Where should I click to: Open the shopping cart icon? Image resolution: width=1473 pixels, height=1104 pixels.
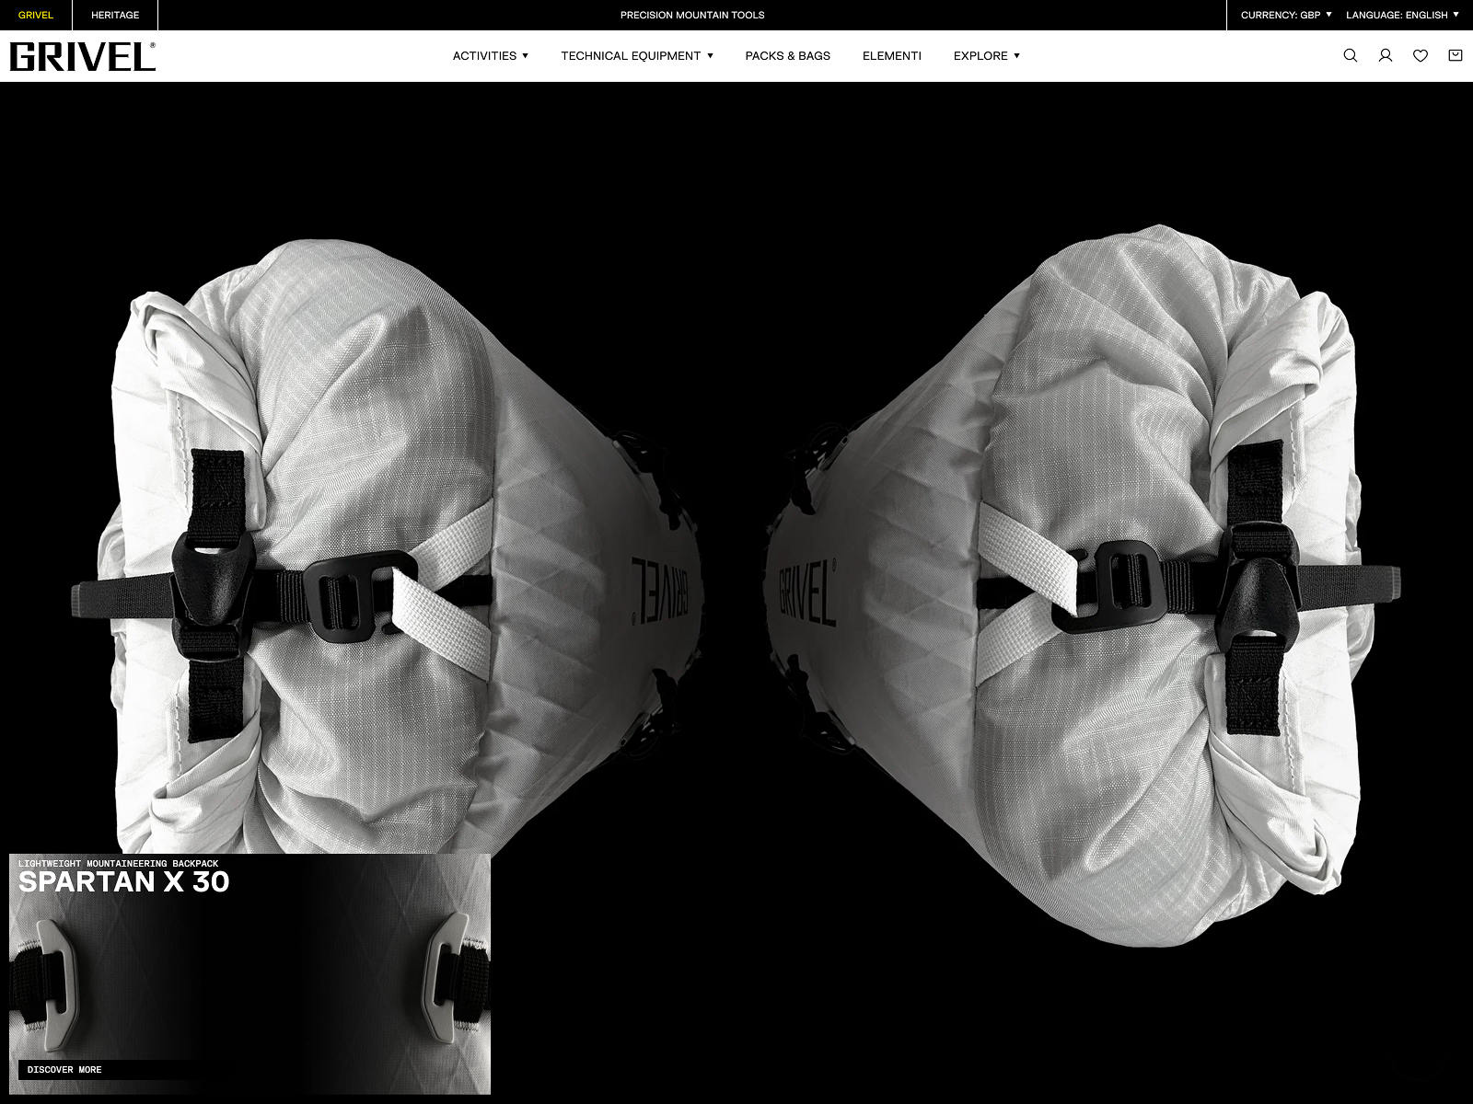tap(1456, 56)
